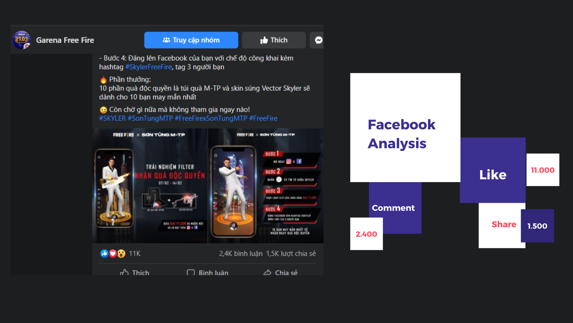Open the left post image with filter promo
573x323 pixels.
point(150,186)
